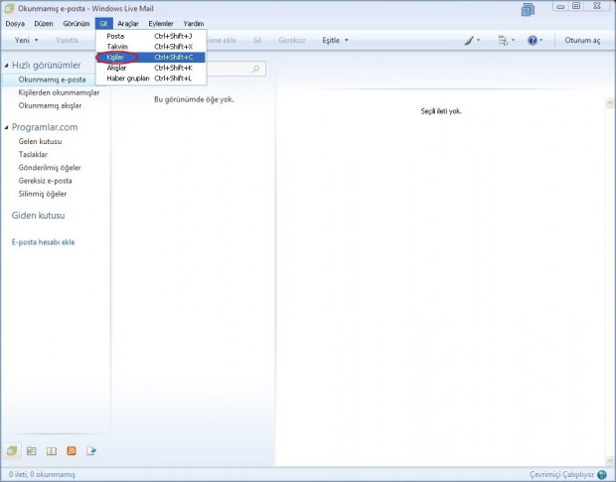
Task: Open the Dosya menu
Action: tap(15, 24)
